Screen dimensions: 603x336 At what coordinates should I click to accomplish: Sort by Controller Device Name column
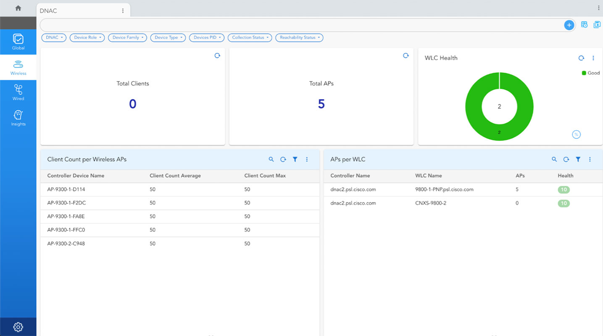(x=76, y=176)
